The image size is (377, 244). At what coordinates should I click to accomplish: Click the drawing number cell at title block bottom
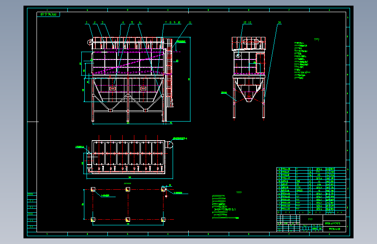point(334,229)
